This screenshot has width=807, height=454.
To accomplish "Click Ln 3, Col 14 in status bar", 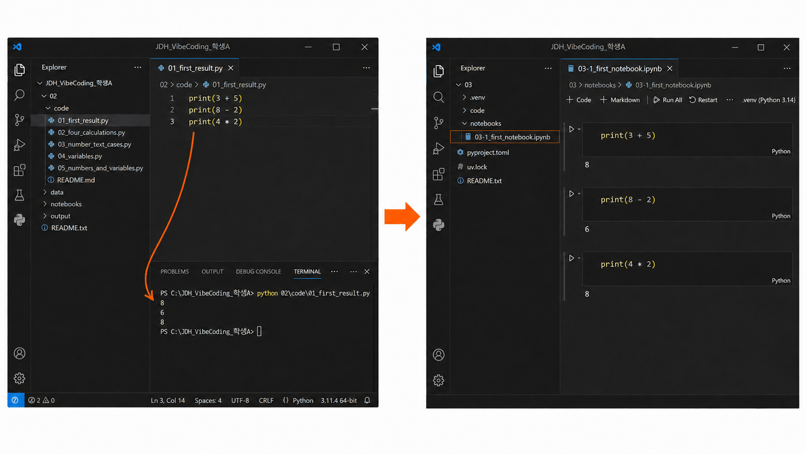I will [x=168, y=401].
